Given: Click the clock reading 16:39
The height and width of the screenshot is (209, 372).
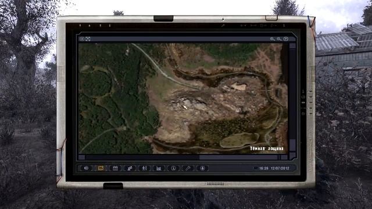Looking at the screenshot, I should point(263,168).
